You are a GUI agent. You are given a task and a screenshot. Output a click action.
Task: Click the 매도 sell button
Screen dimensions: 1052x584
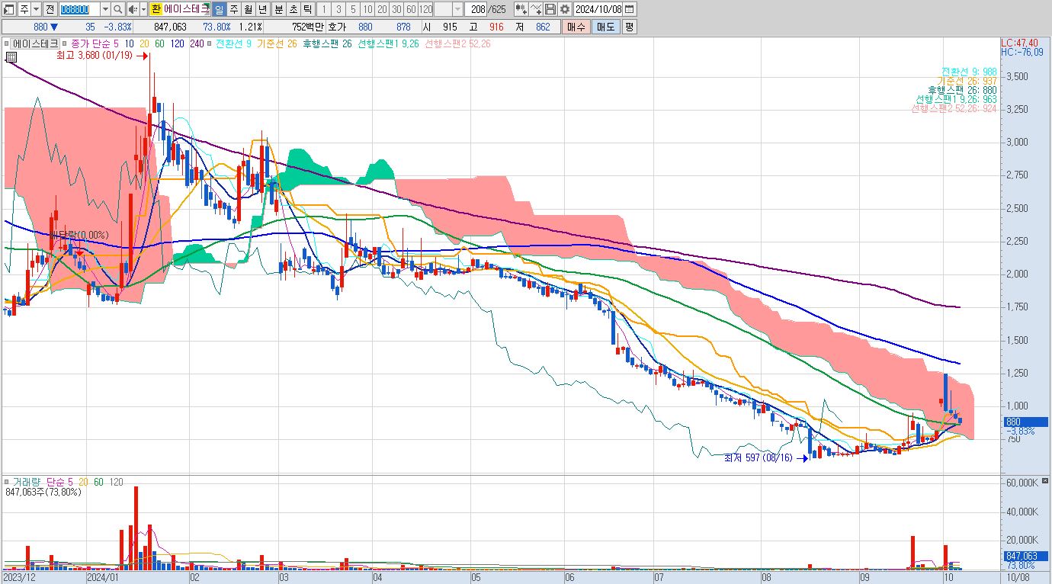(605, 27)
